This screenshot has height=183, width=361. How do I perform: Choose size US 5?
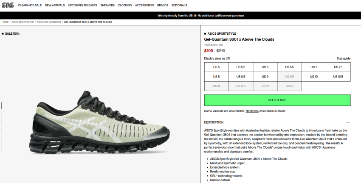coord(217,67)
